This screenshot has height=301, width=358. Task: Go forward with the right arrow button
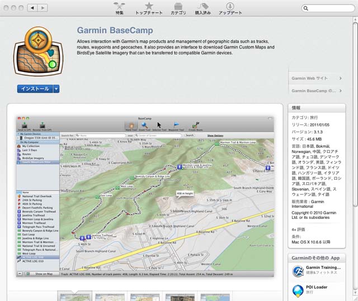point(43,8)
